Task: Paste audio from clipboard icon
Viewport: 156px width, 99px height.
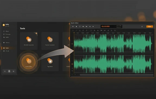Action: tap(87, 30)
